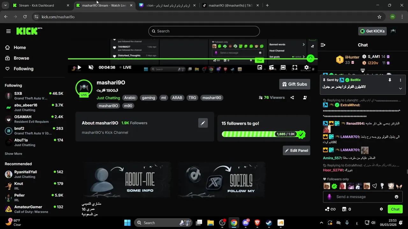Open the chat settings gear

click(381, 209)
